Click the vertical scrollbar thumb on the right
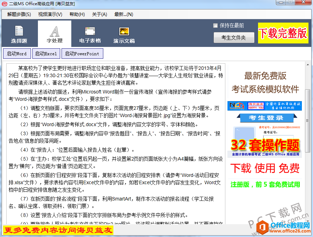The width and height of the screenshot is (313, 237). (308, 121)
